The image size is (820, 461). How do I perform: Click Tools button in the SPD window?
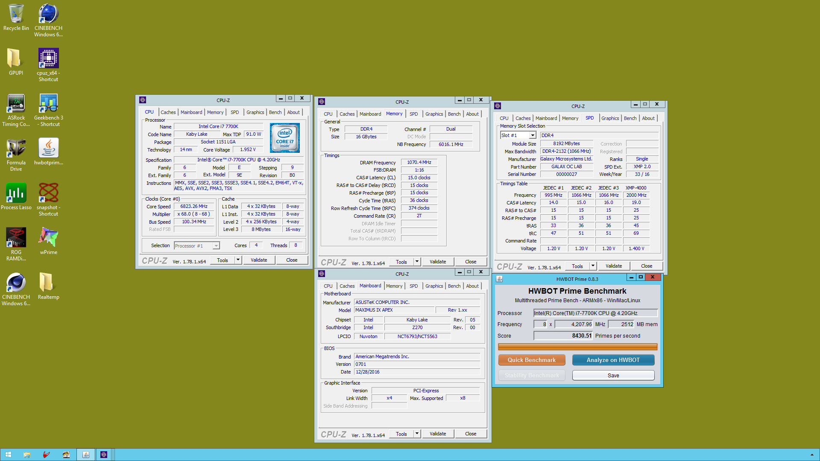pyautogui.click(x=577, y=266)
